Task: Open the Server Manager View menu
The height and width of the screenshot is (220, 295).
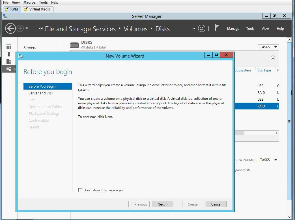Action: click(265, 28)
